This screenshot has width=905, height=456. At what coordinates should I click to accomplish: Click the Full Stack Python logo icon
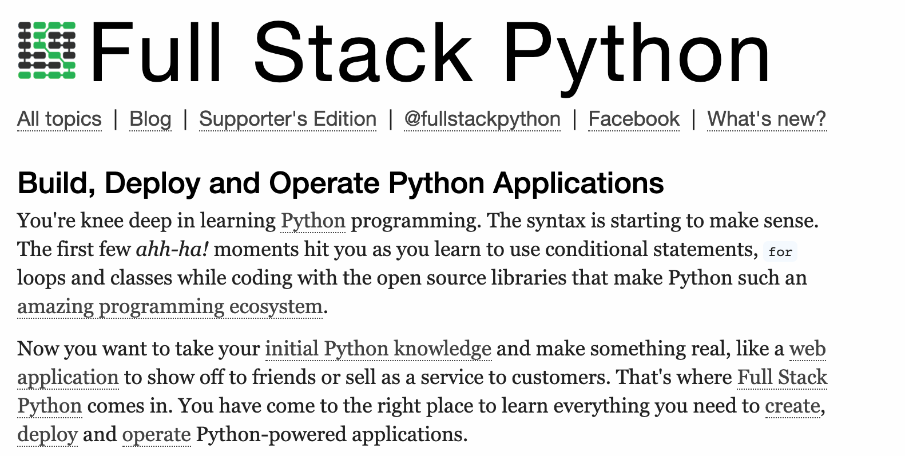tap(47, 50)
